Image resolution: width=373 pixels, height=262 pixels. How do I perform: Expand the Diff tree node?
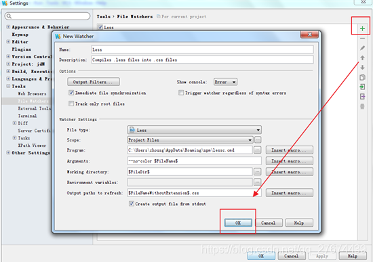pos(14,123)
